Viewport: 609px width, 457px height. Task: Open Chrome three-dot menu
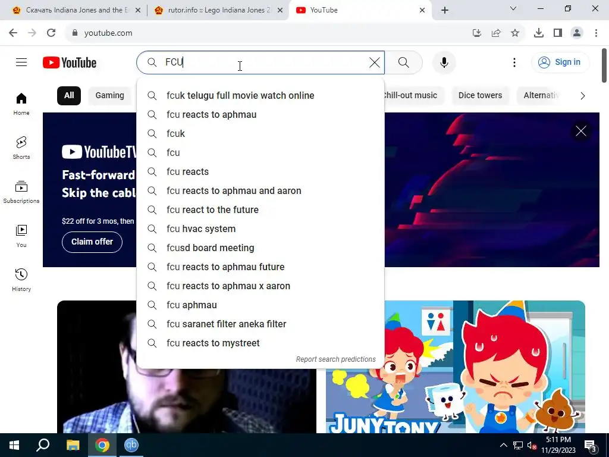(596, 33)
